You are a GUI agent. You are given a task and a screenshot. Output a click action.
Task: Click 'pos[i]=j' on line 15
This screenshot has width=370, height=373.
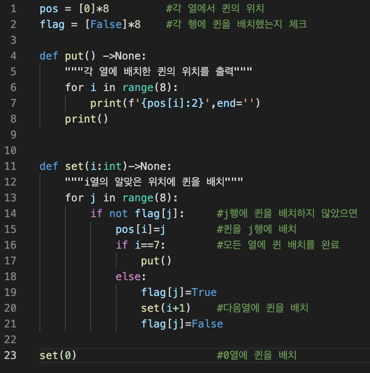pyautogui.click(x=140, y=229)
